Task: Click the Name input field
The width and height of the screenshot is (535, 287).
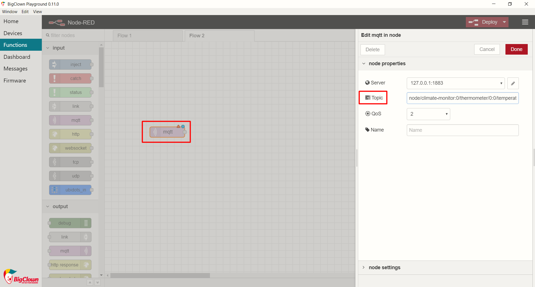Action: pyautogui.click(x=463, y=130)
